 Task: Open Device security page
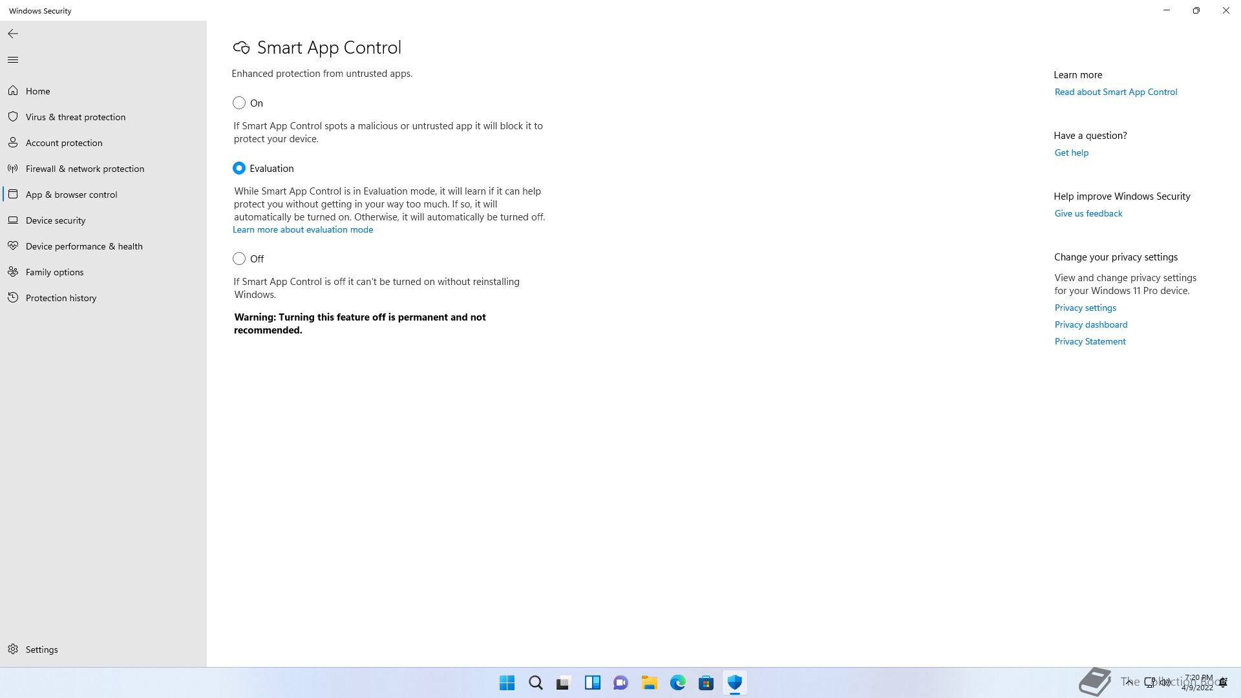pyautogui.click(x=103, y=220)
